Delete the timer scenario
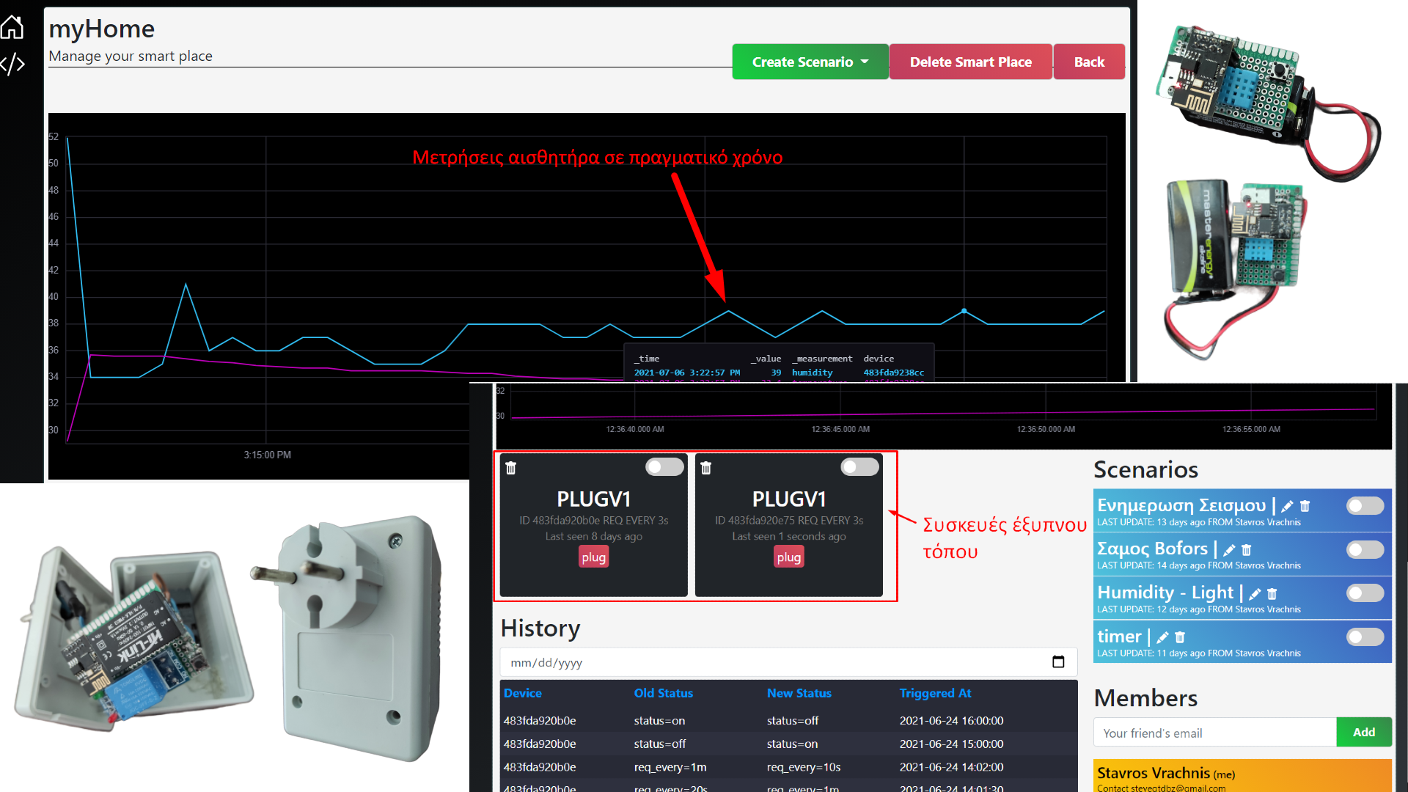The image size is (1408, 792). click(x=1180, y=637)
